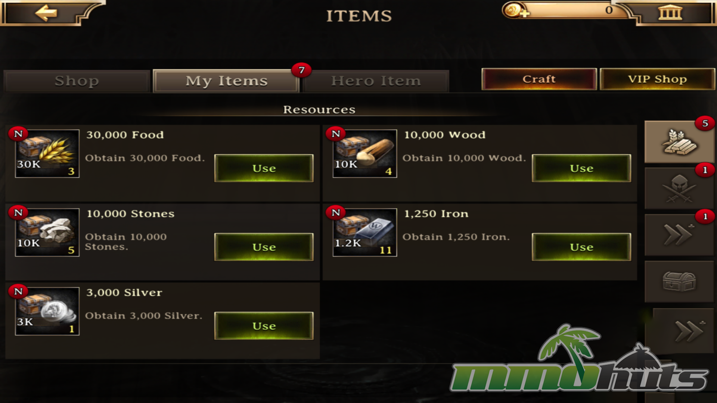The image size is (717, 403).
Task: Select the helmet and swords category icon
Action: pos(679,188)
